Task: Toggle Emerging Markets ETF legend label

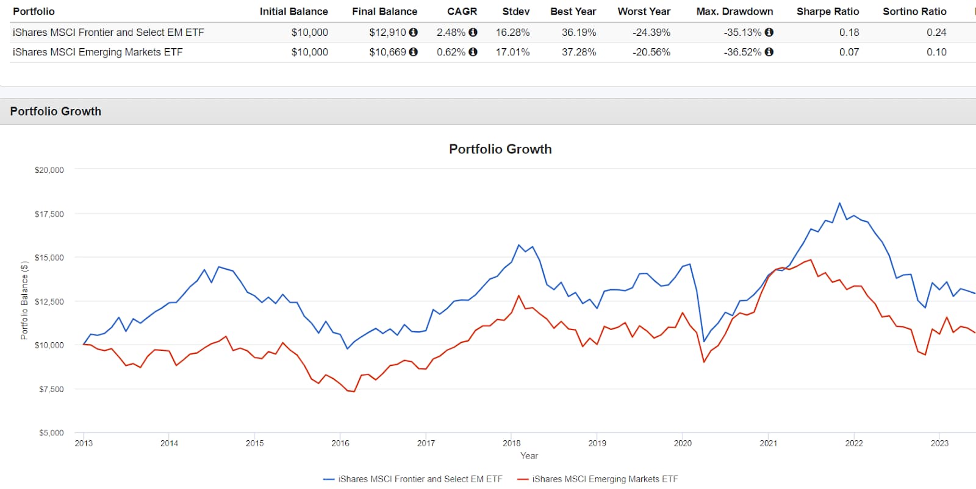Action: [605, 479]
